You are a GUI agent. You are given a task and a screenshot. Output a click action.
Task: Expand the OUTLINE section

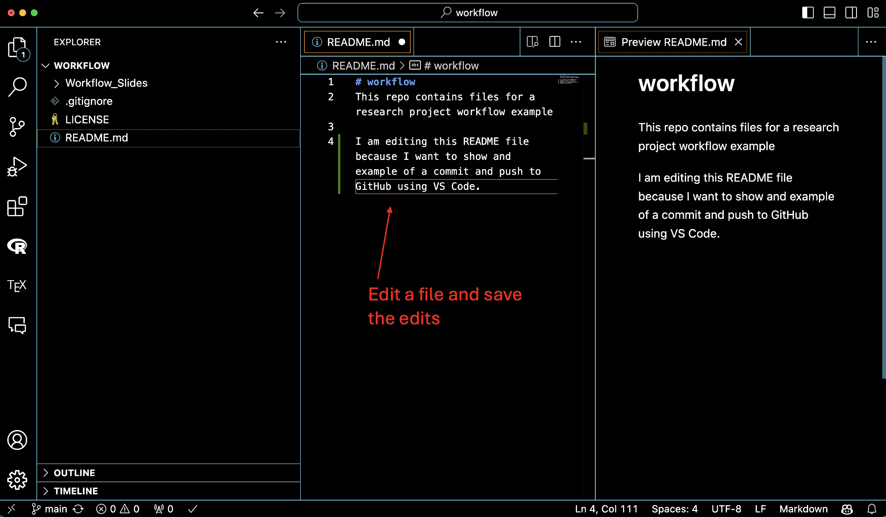pyautogui.click(x=168, y=473)
